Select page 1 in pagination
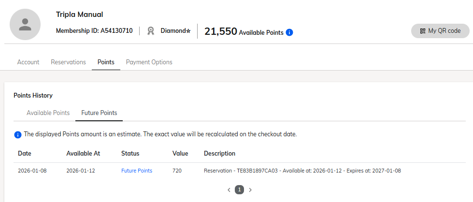Image resolution: width=473 pixels, height=202 pixels. click(239, 190)
